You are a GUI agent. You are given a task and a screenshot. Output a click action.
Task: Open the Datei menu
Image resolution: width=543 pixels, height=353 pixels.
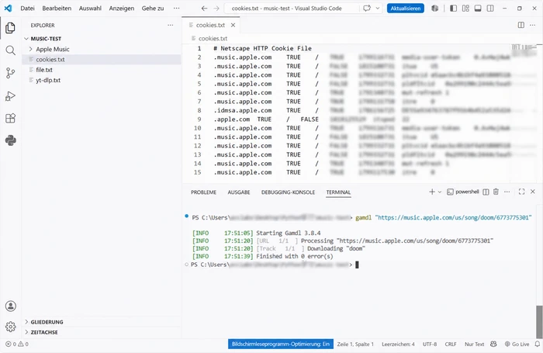27,9
